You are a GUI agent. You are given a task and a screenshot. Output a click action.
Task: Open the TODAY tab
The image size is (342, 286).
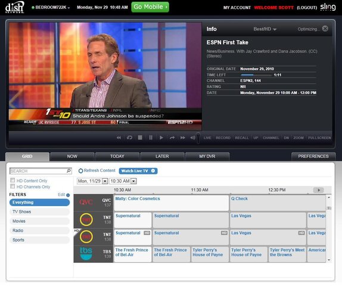(x=117, y=157)
